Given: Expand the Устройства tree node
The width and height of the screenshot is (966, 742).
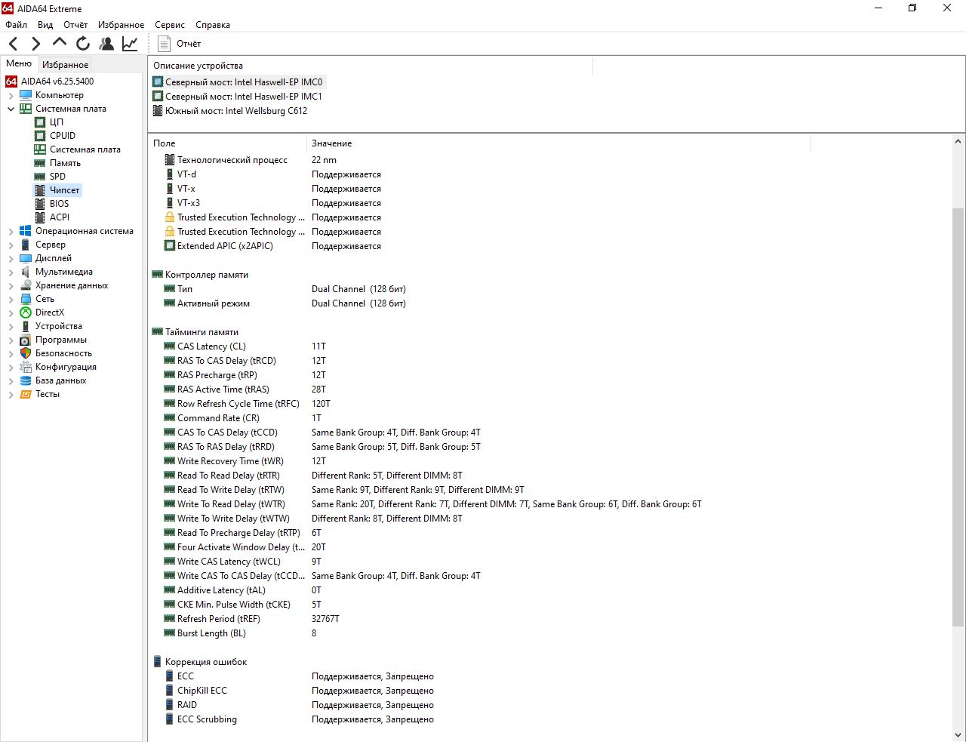Looking at the screenshot, I should click(x=11, y=327).
